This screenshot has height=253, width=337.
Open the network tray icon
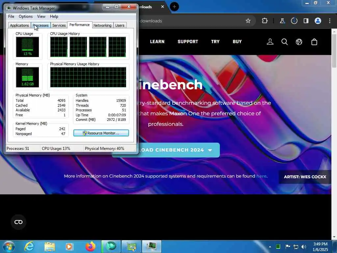tap(296, 247)
